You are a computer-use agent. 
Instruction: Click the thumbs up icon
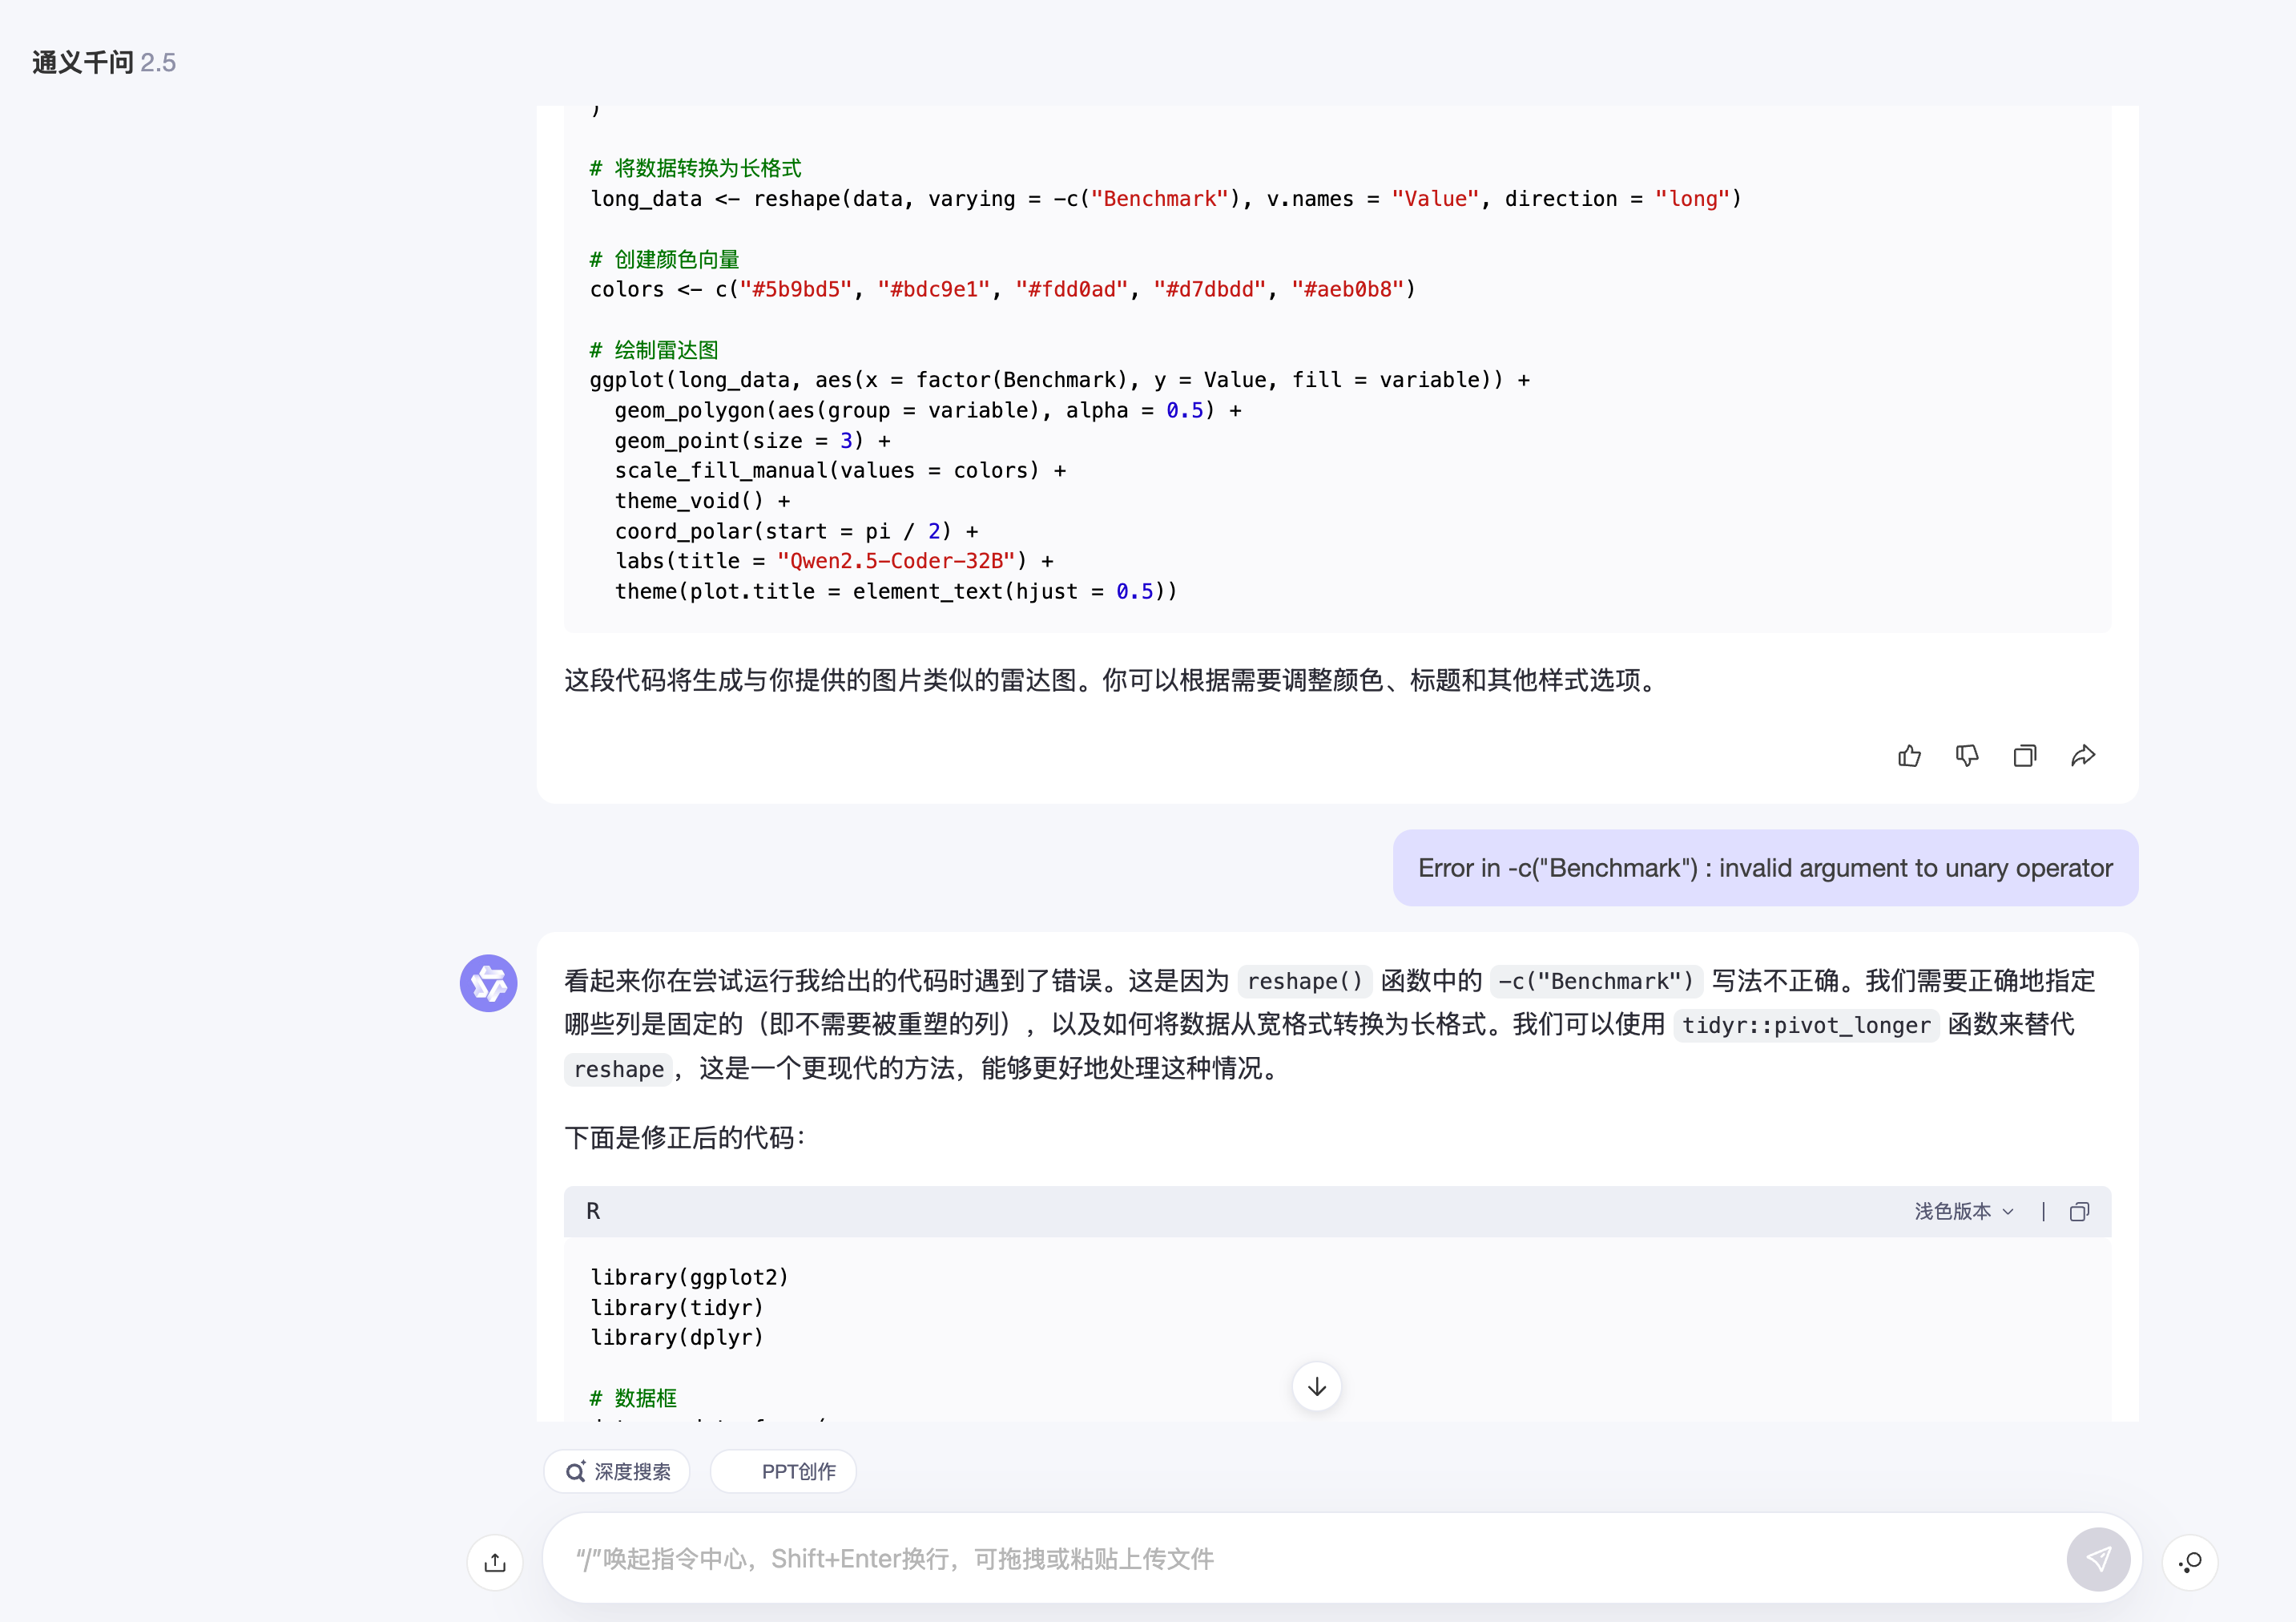click(x=1909, y=756)
